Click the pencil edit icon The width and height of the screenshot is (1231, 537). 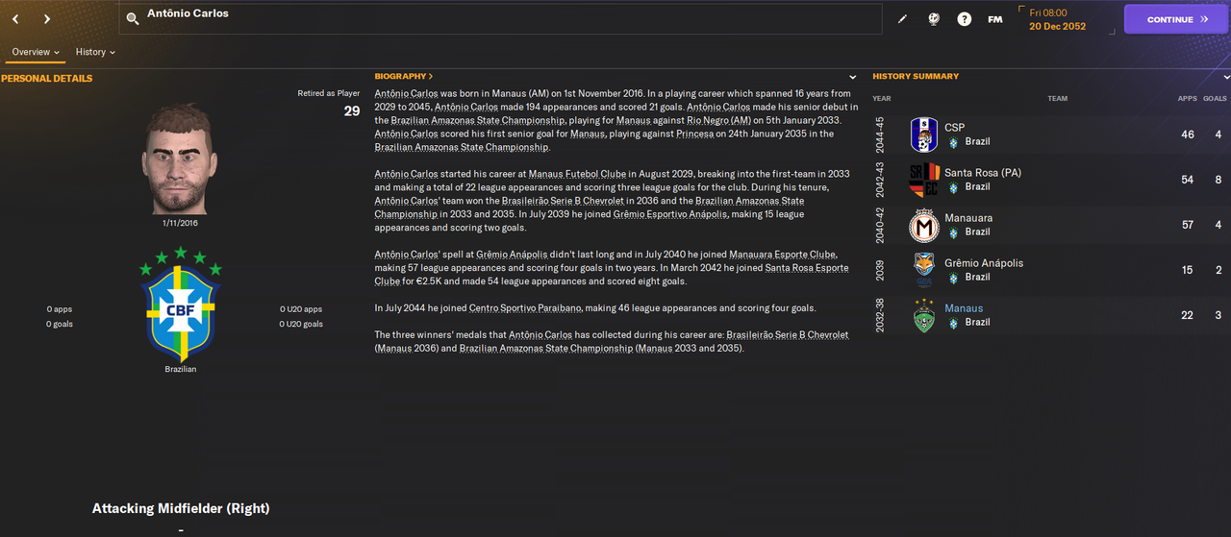point(902,19)
